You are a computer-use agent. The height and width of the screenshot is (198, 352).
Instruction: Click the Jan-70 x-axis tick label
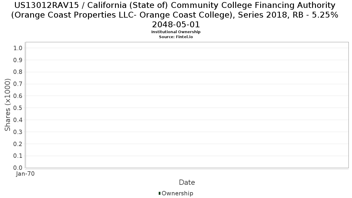pyautogui.click(x=26, y=174)
